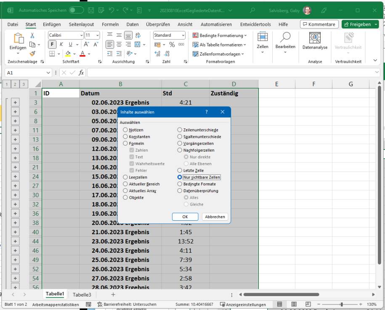Viewport: 385px width, 310px height.
Task: Click Abbrechen to cancel the dialog
Action: (x=215, y=217)
